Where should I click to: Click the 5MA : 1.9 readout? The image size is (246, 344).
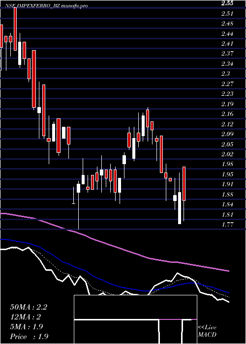coord(27,327)
